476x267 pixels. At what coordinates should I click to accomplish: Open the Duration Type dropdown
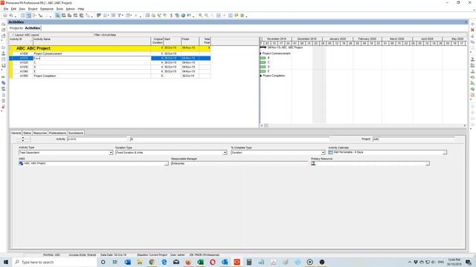225,153
